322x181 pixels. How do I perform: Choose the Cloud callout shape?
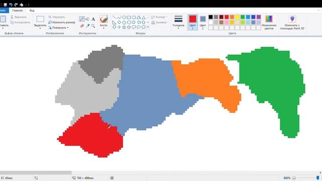143,27
